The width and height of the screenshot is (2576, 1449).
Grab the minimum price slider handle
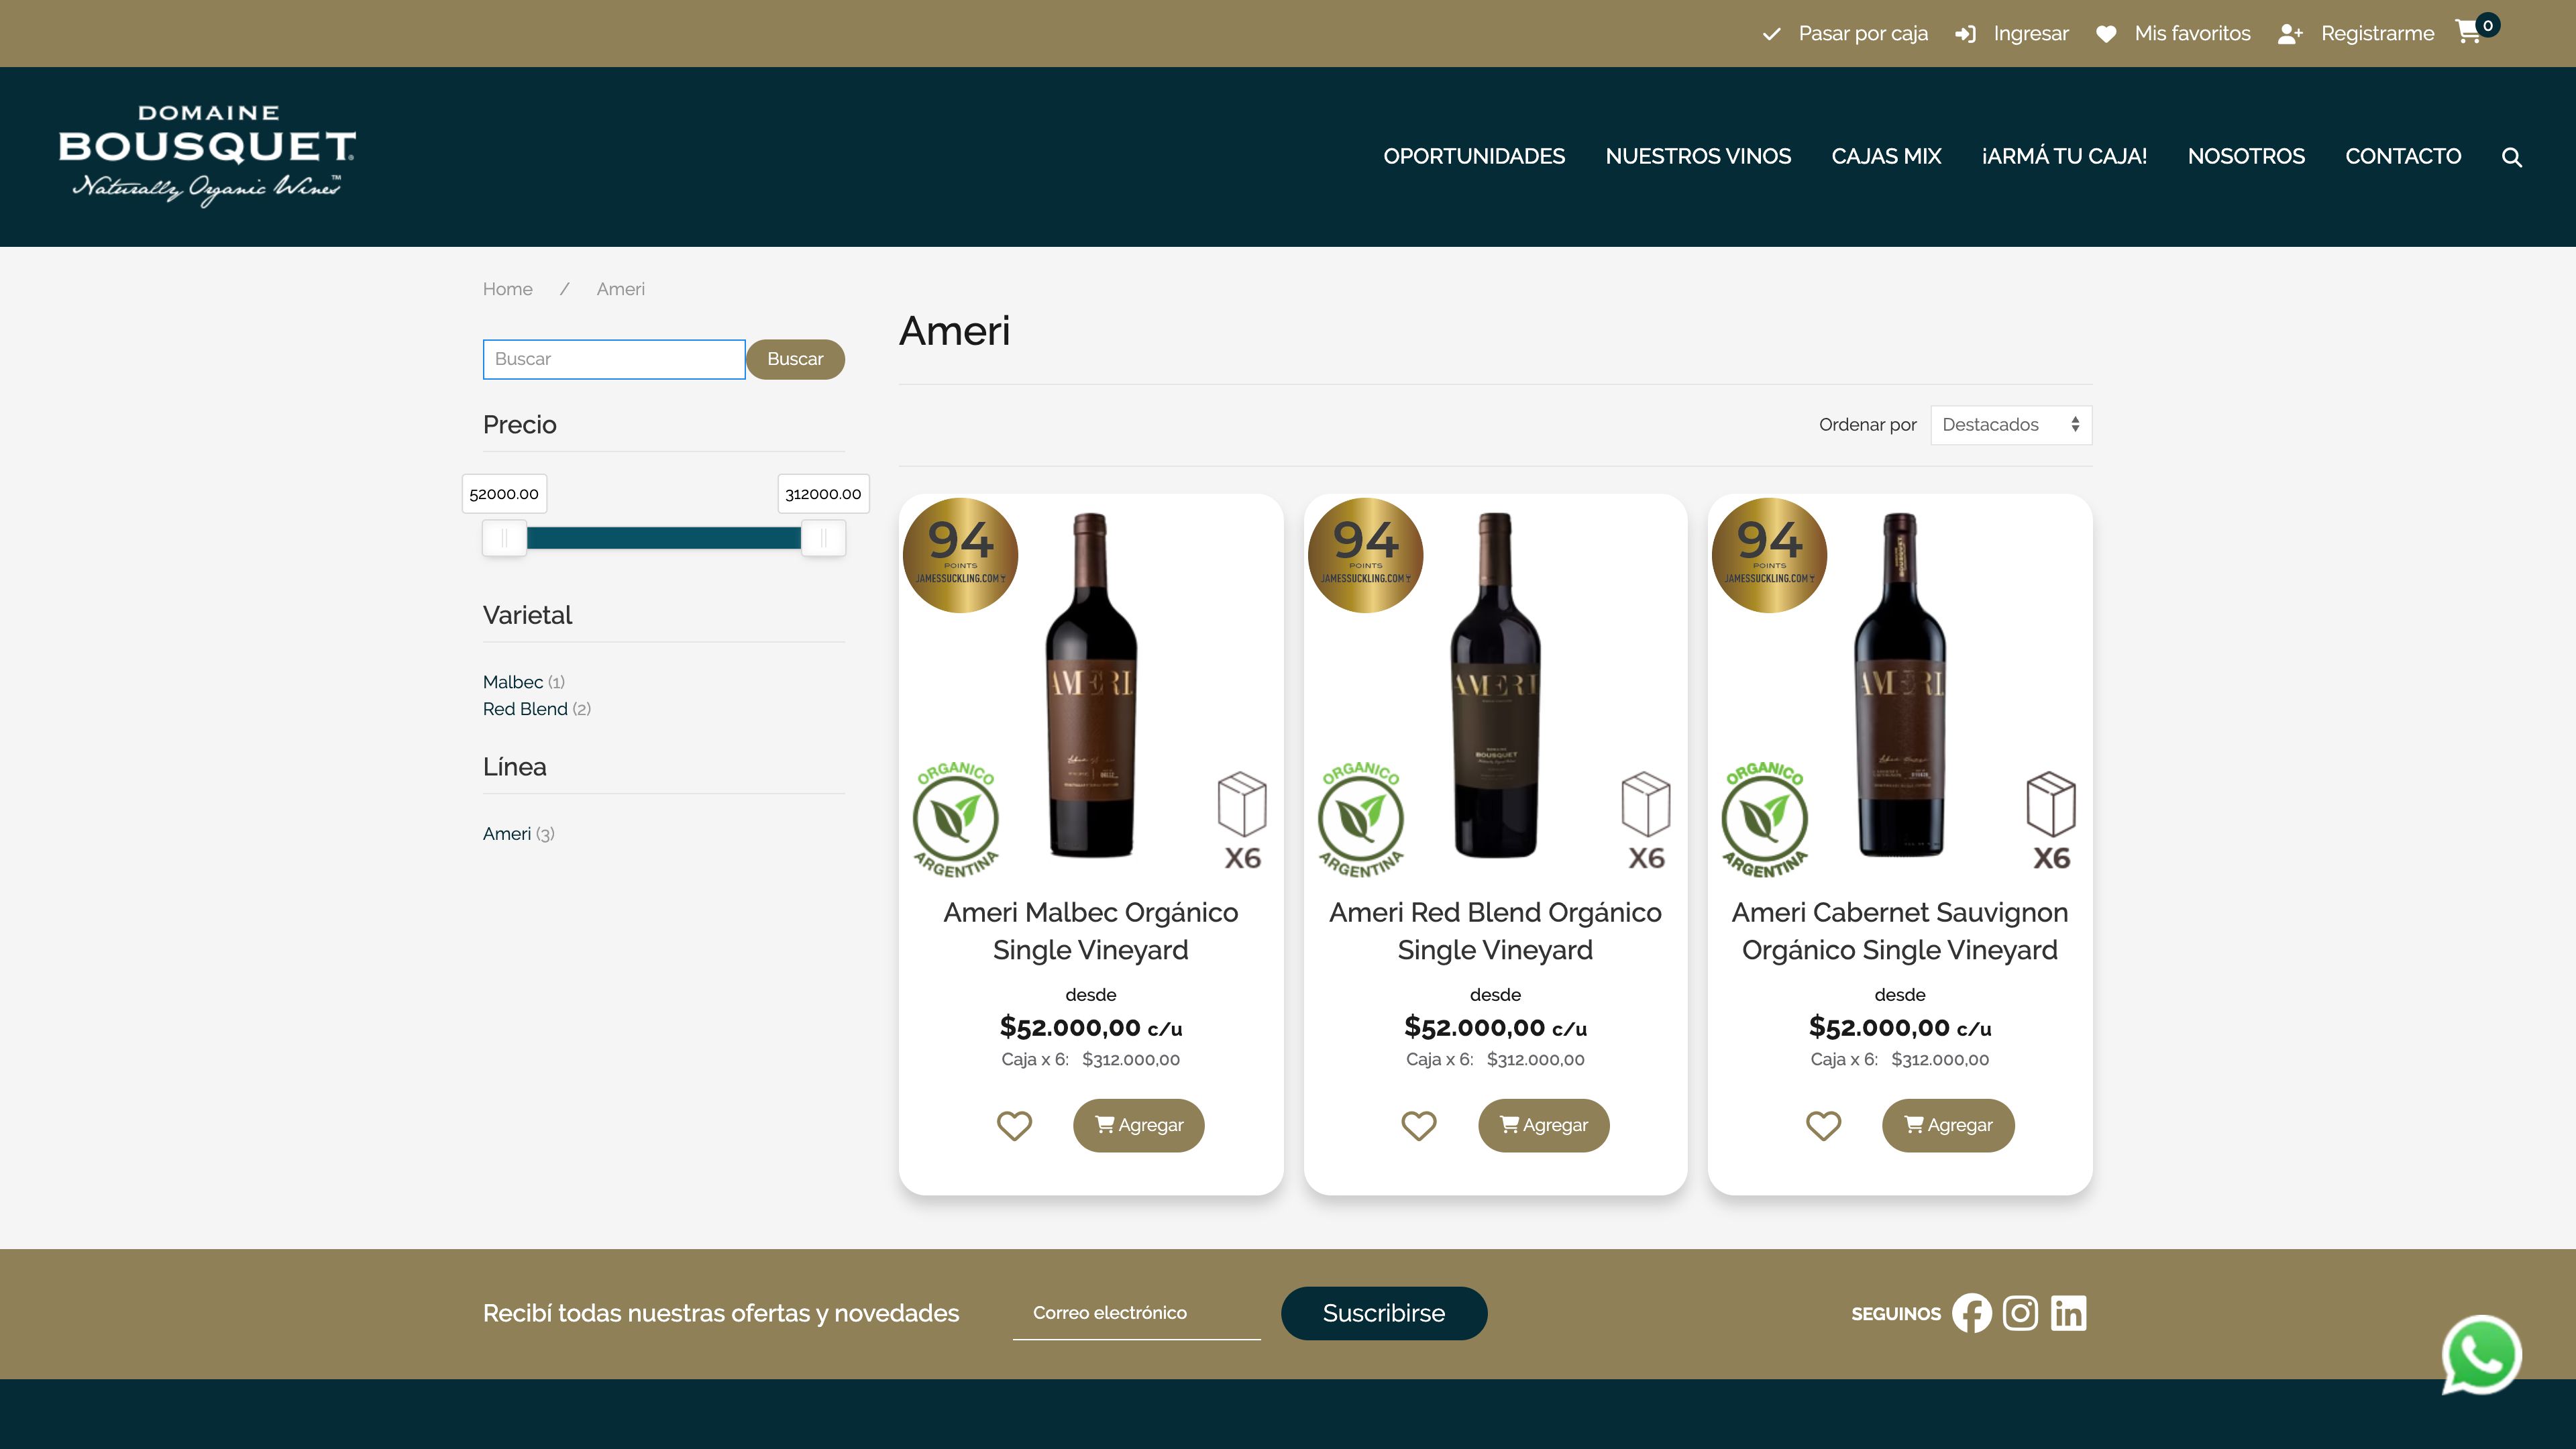pos(504,538)
